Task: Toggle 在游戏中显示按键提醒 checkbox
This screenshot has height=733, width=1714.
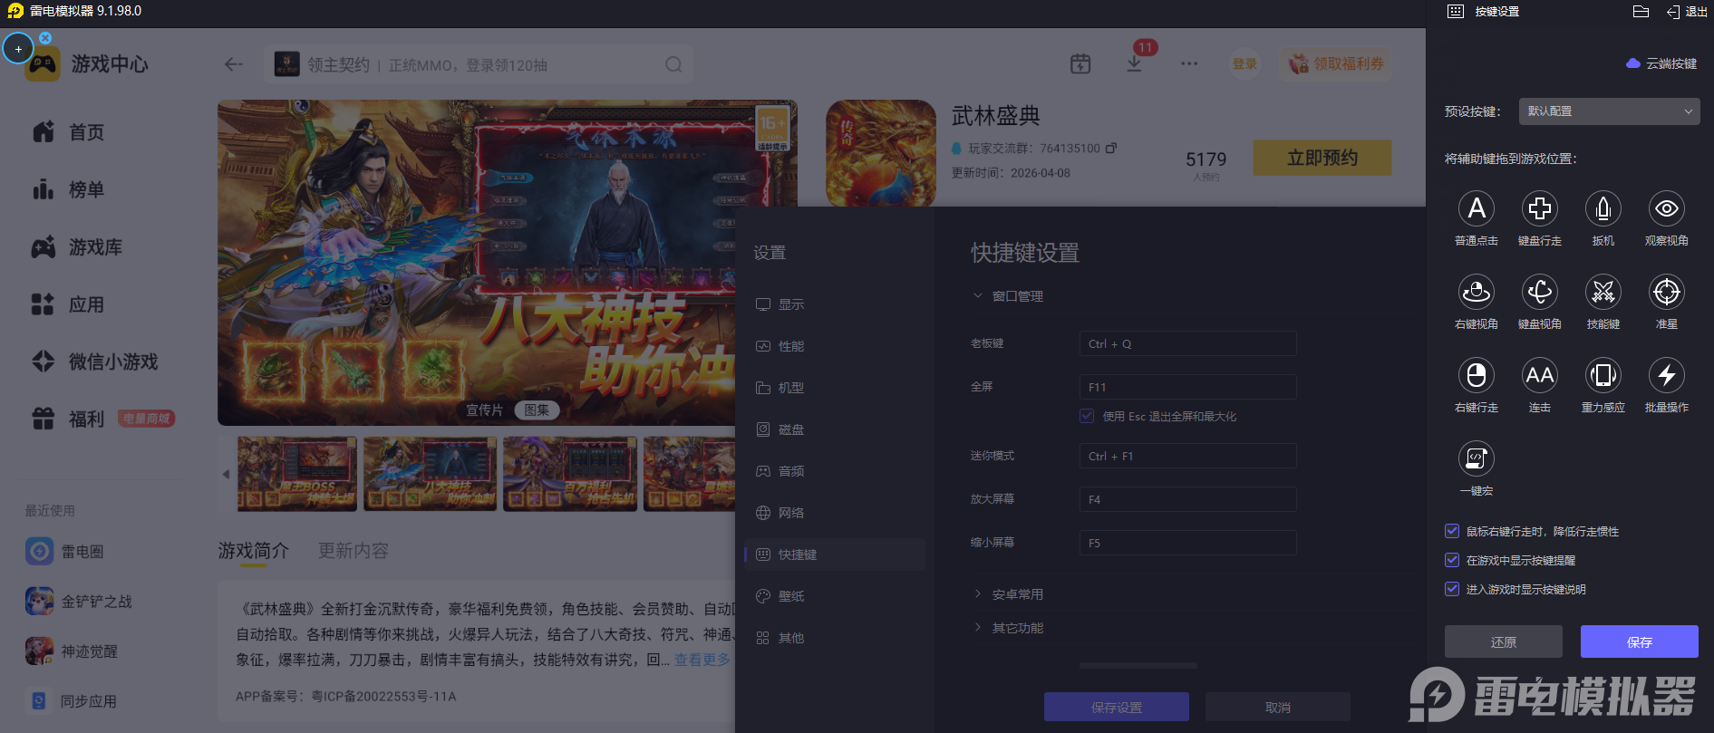Action: click(1452, 560)
